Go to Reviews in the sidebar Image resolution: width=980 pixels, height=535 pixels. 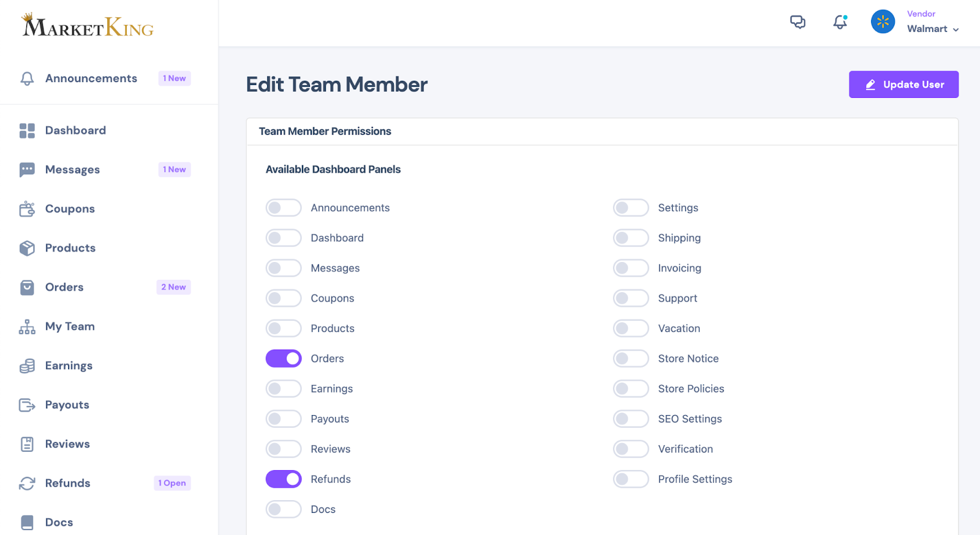67,444
